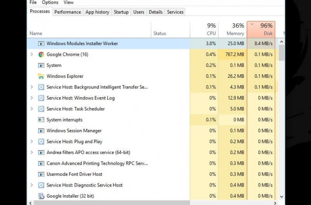Click the vertical scrollbar up arrow

281,42
